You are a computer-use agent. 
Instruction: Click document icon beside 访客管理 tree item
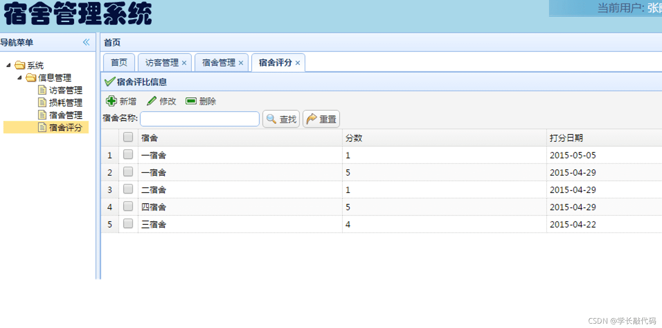point(42,90)
